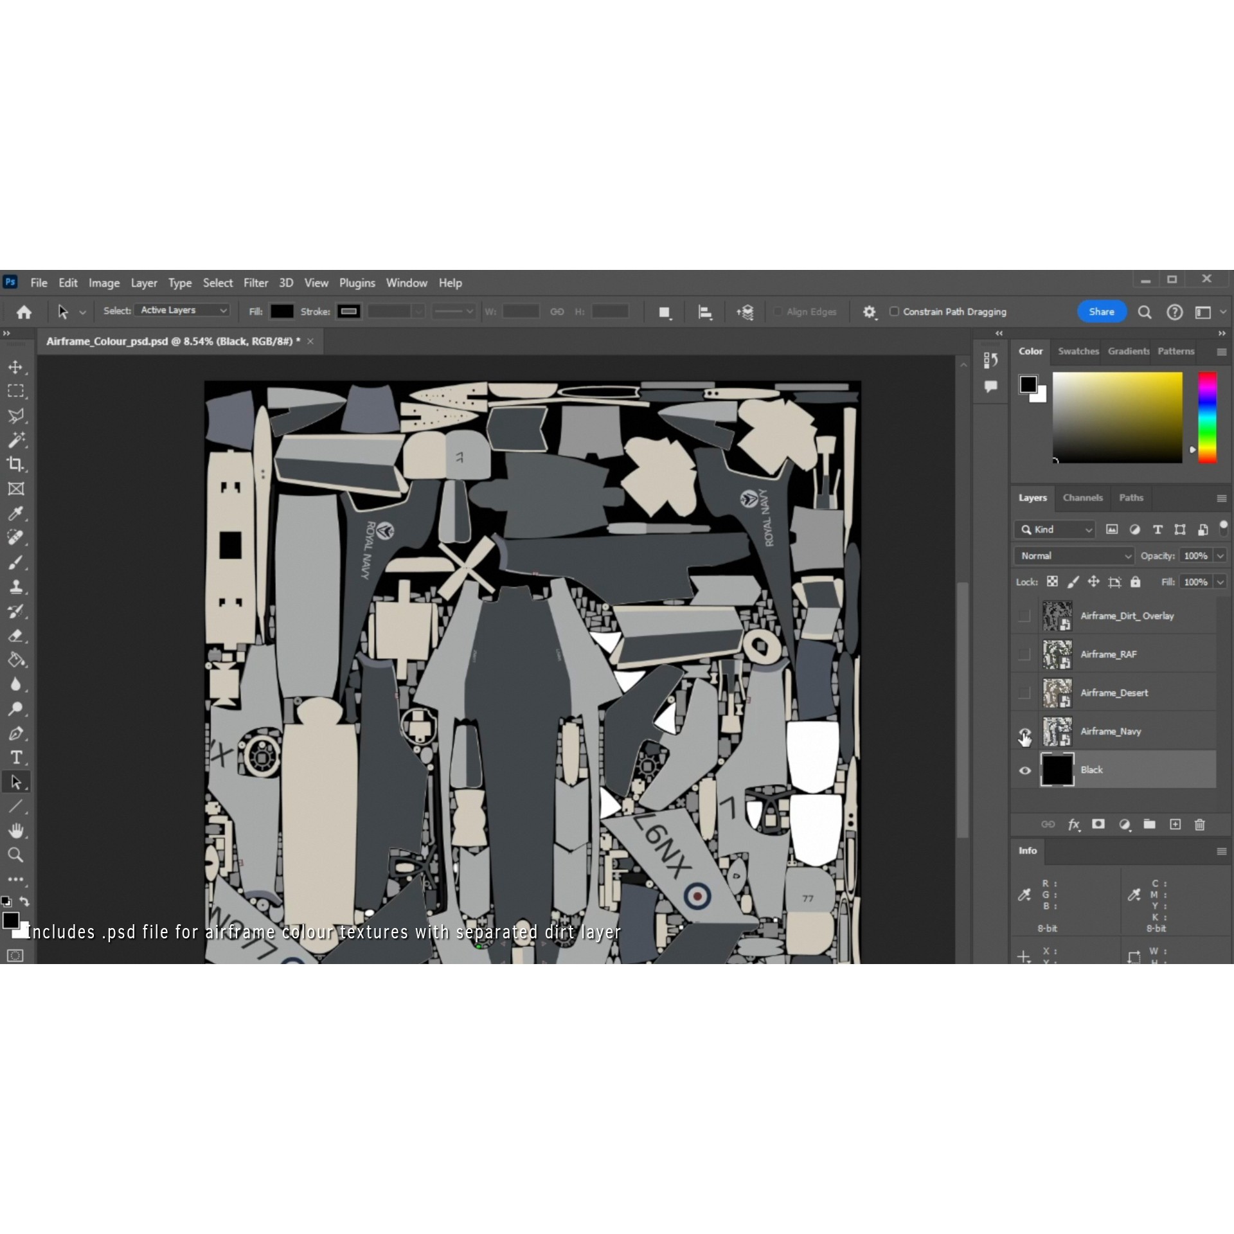Select the Magic Wand tool
The image size is (1234, 1234).
[x=15, y=440]
